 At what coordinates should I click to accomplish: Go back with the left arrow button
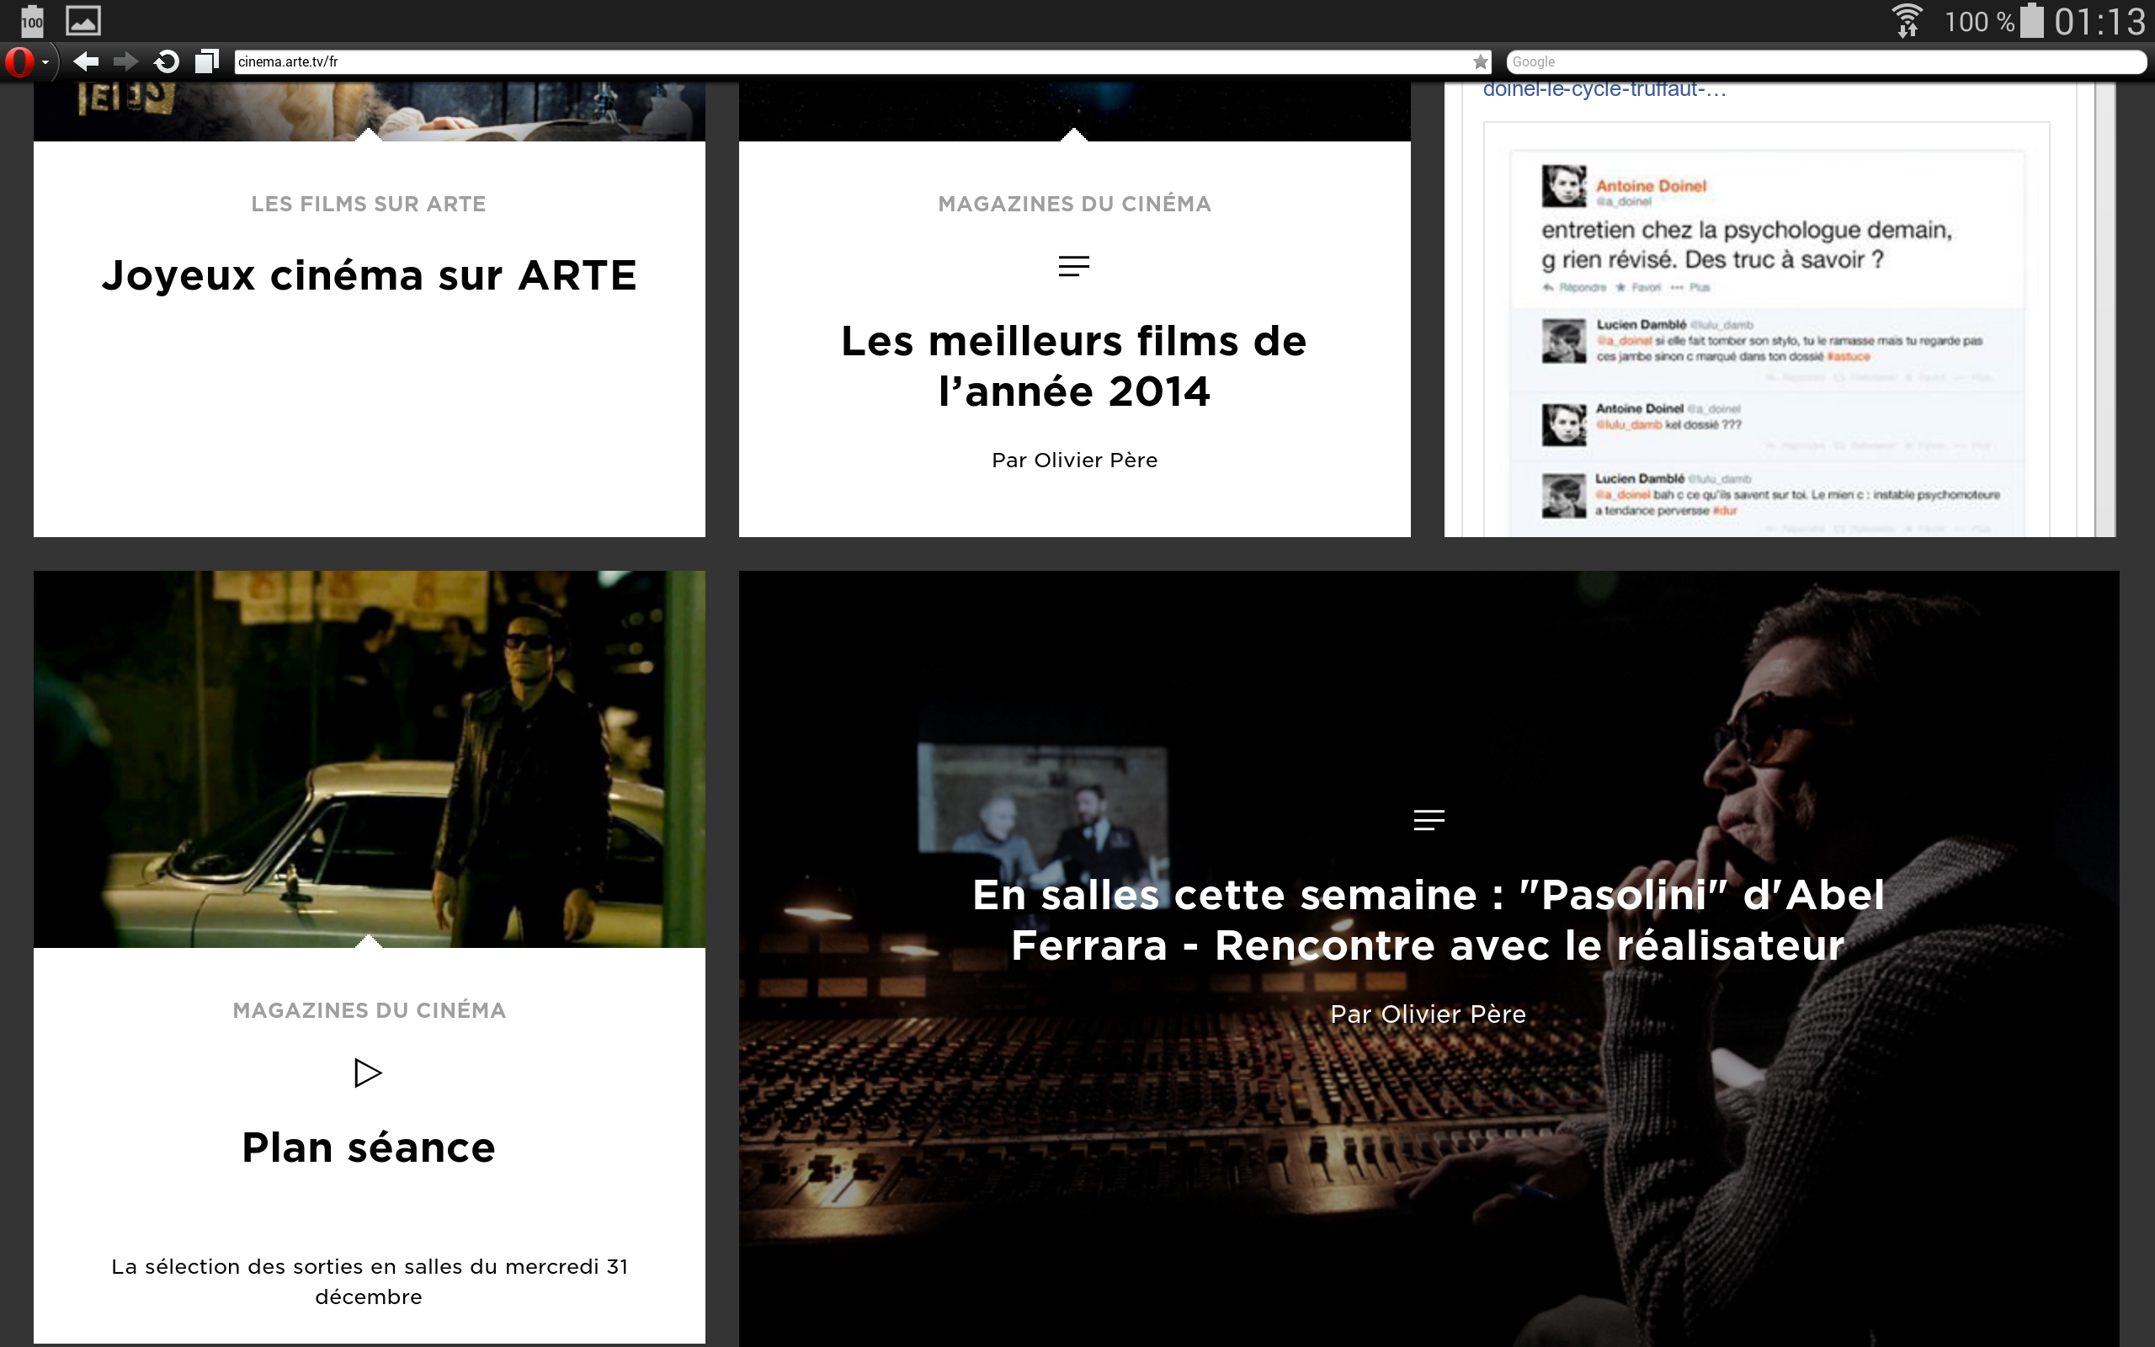(x=86, y=61)
